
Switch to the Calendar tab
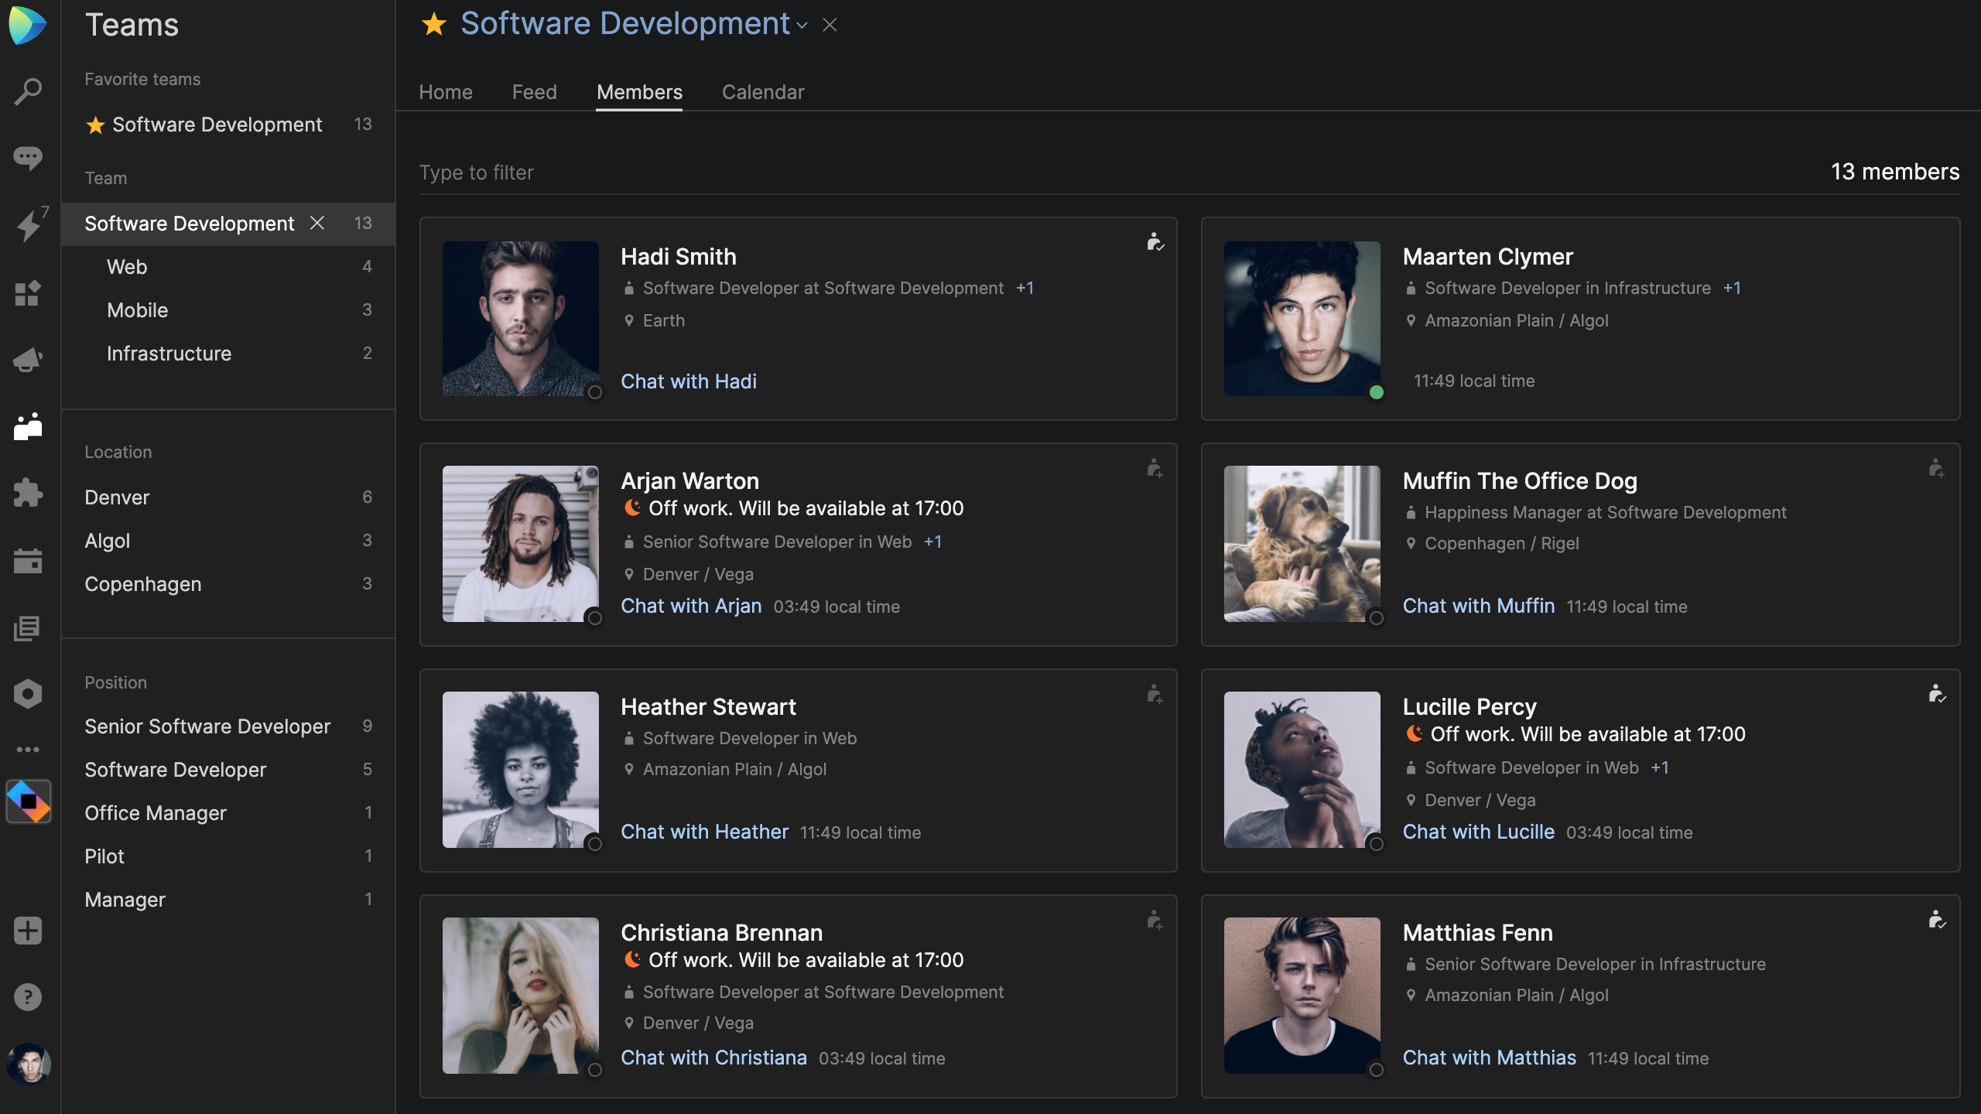[763, 91]
